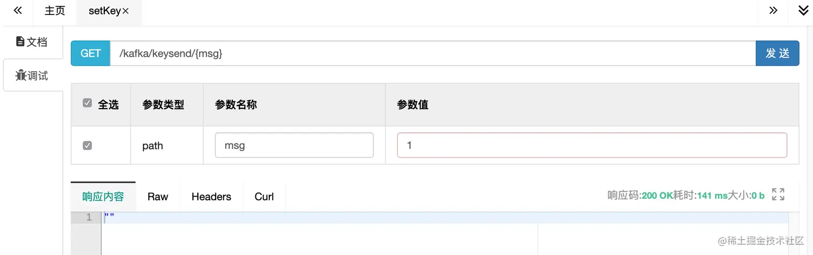Select the setKey tab
This screenshot has width=813, height=255.
[x=104, y=11]
